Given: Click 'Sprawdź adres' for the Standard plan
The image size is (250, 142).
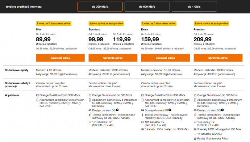Looking at the screenshot, I should (x=113, y=58).
